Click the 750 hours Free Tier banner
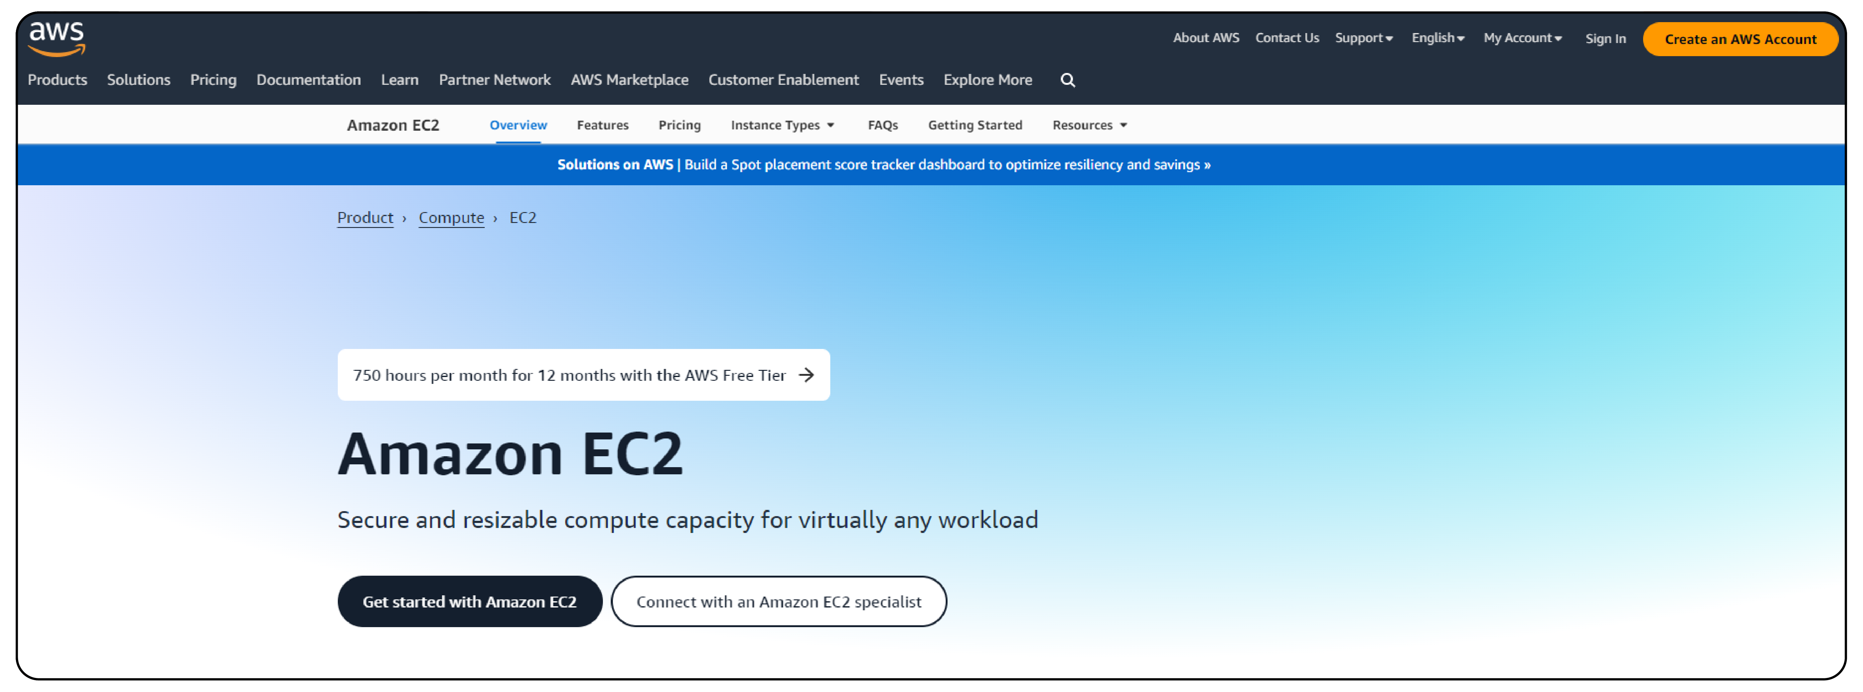Screen dimensions: 1863x692 point(584,375)
